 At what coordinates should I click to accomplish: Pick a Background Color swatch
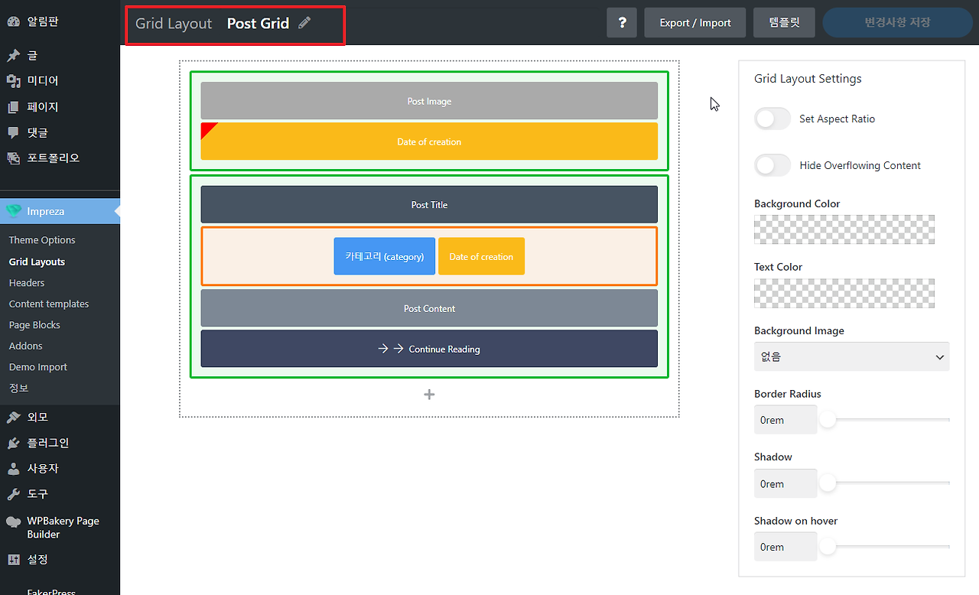click(x=844, y=229)
